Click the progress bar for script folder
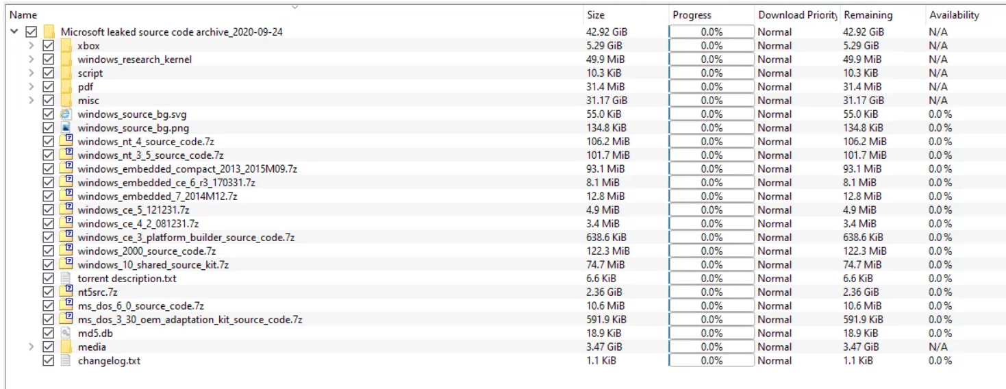 click(711, 73)
